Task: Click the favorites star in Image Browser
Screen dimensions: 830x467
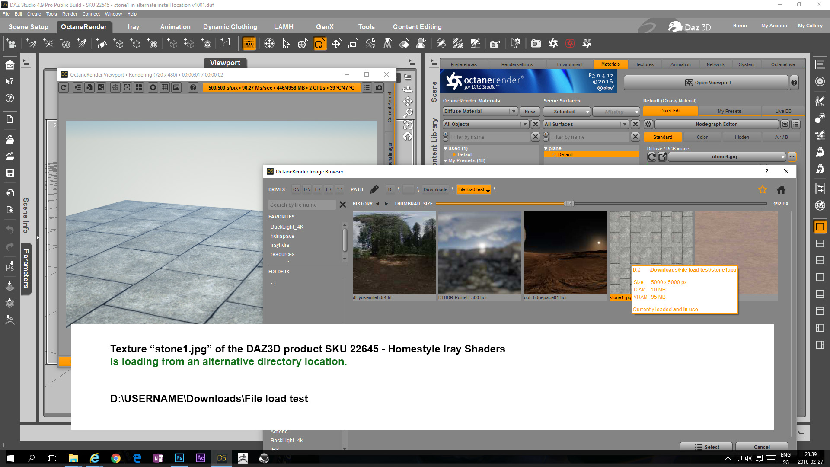Action: click(763, 190)
